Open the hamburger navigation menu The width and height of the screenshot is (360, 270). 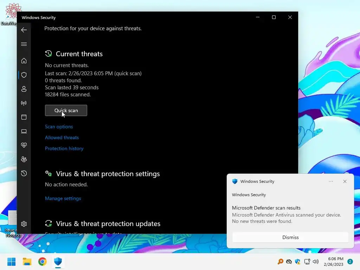[24, 44]
